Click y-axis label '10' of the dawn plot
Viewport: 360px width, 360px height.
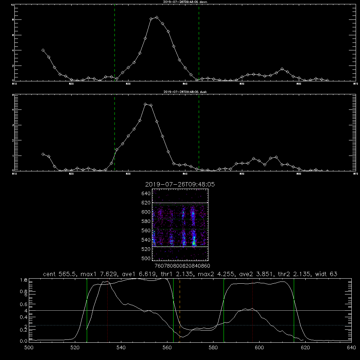pos(12,5)
